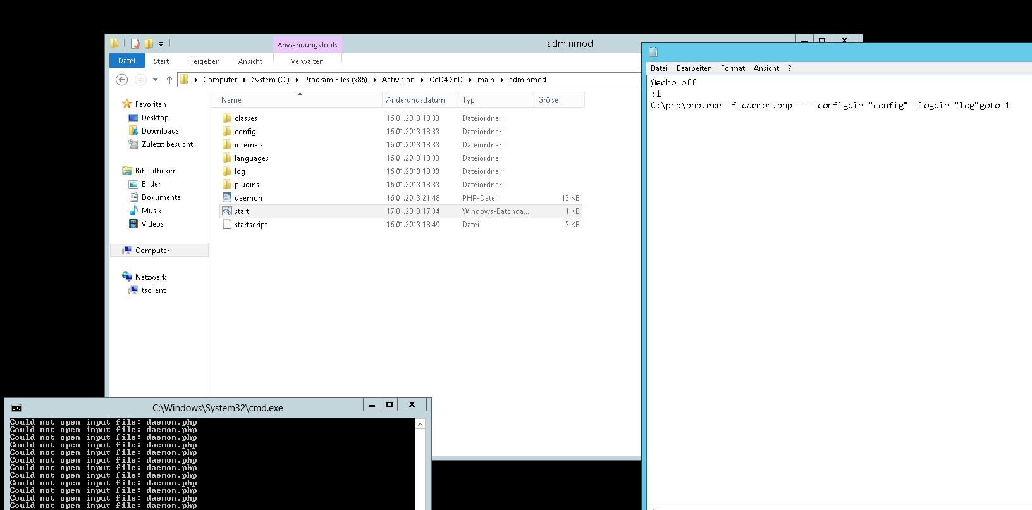
Task: Open the config folder
Action: pos(245,132)
